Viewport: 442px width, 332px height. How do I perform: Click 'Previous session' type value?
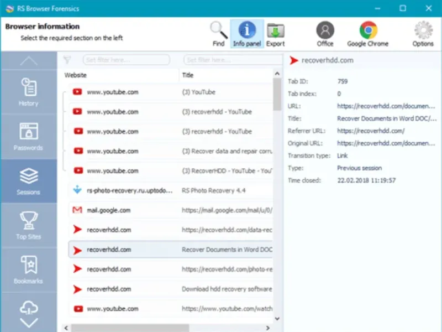(360, 168)
